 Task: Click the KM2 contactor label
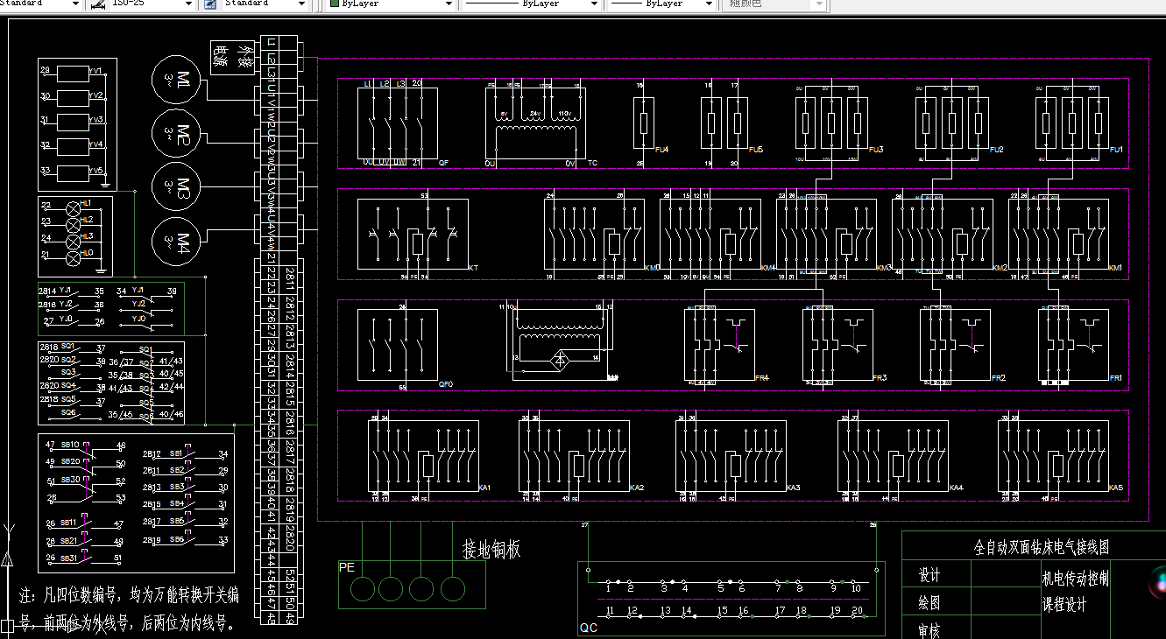point(1000,268)
